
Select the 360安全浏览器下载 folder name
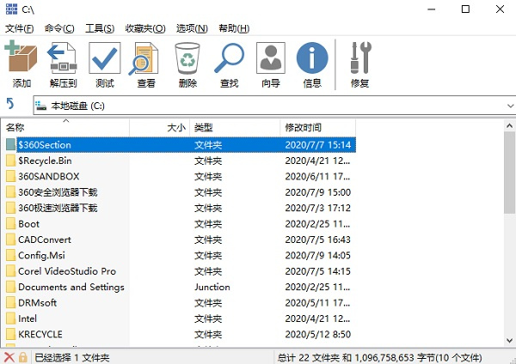[58, 192]
